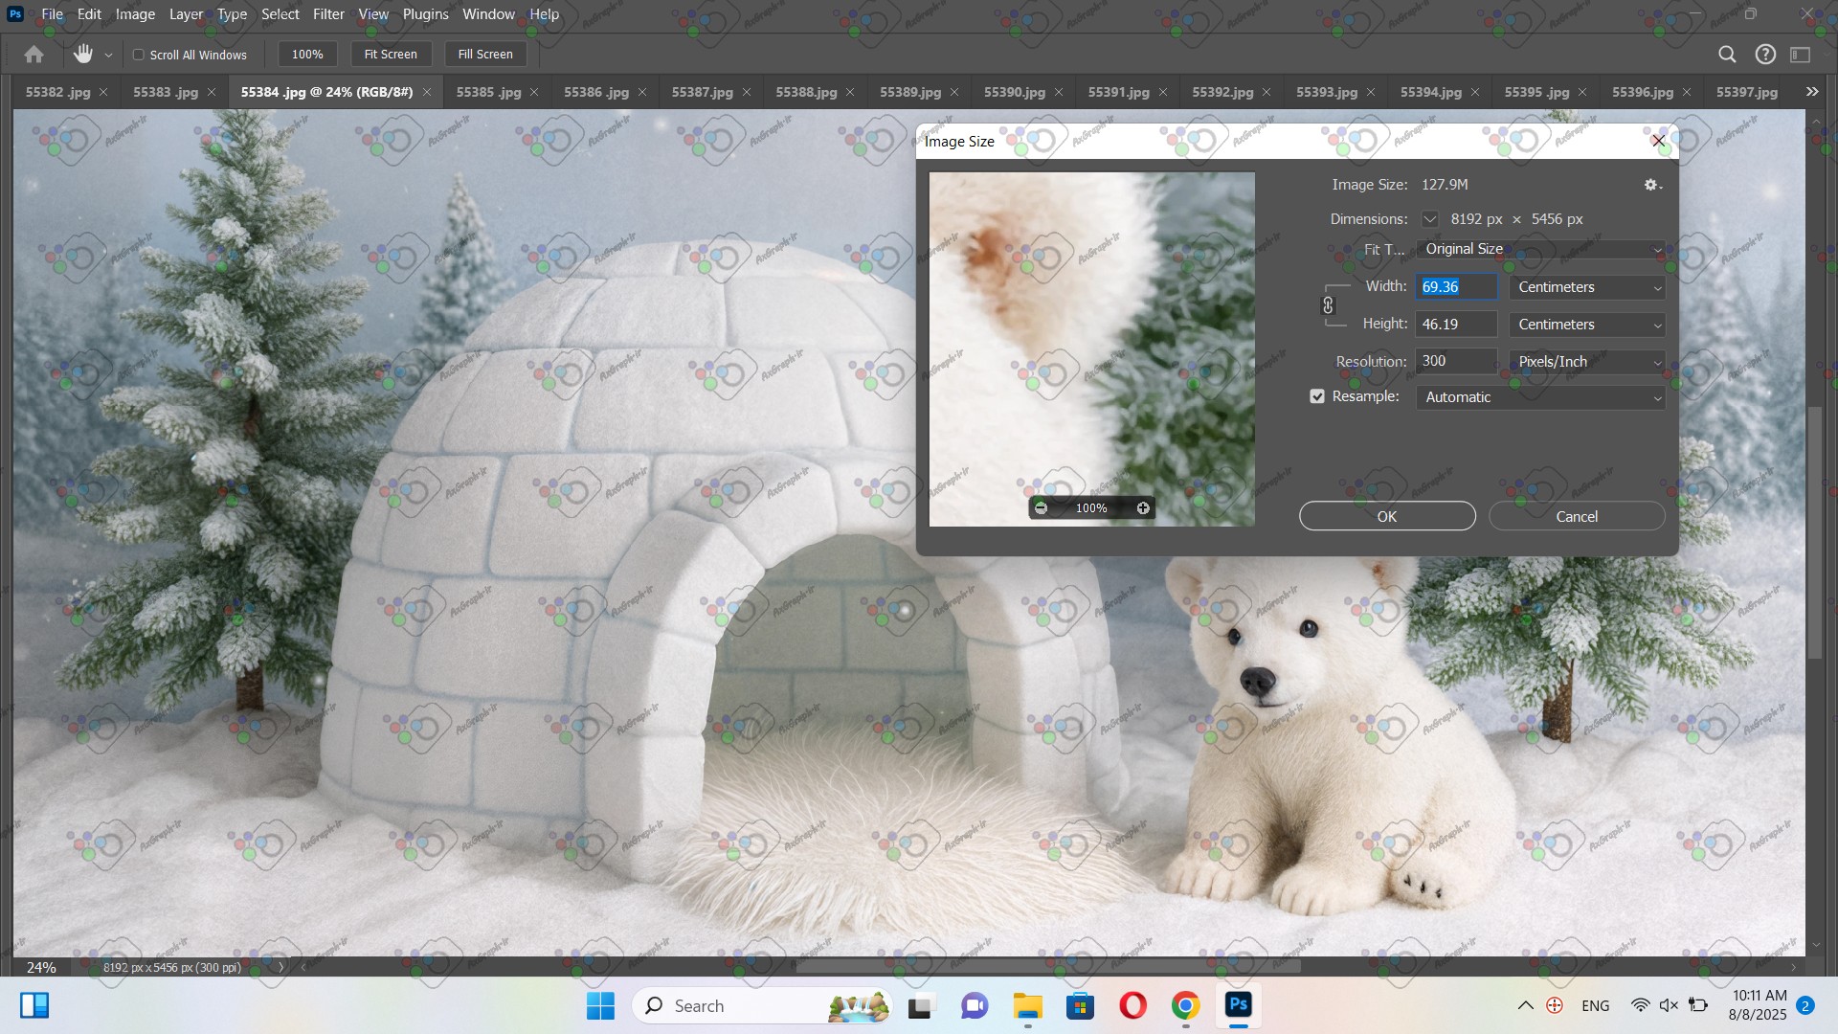Open the Photoshop search magnifier icon
1838x1034 pixels.
point(1727,55)
